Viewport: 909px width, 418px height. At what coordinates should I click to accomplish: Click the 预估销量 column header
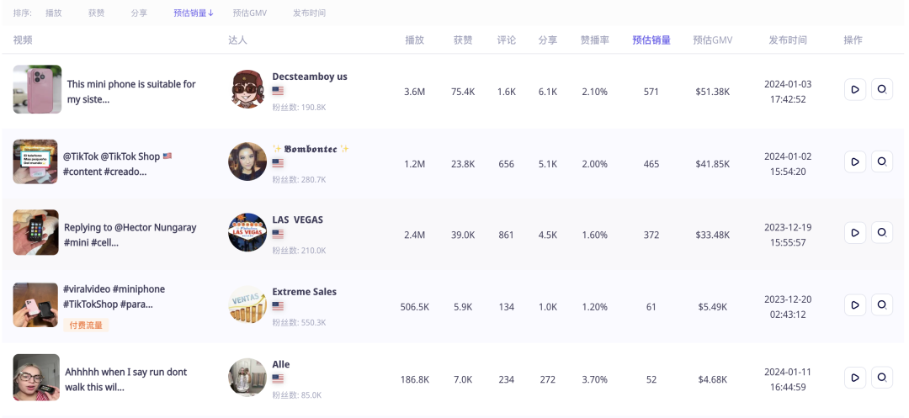pyautogui.click(x=651, y=40)
